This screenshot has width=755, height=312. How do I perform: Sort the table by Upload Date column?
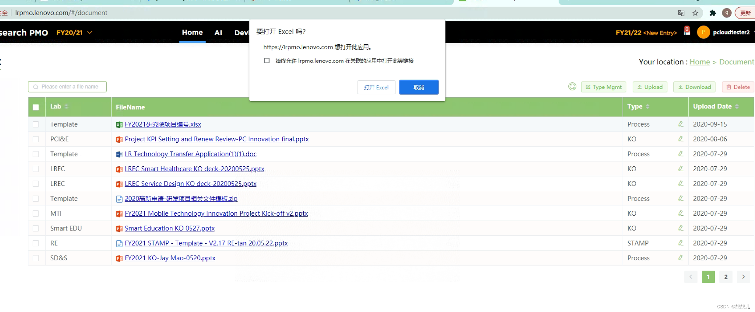pyautogui.click(x=737, y=107)
